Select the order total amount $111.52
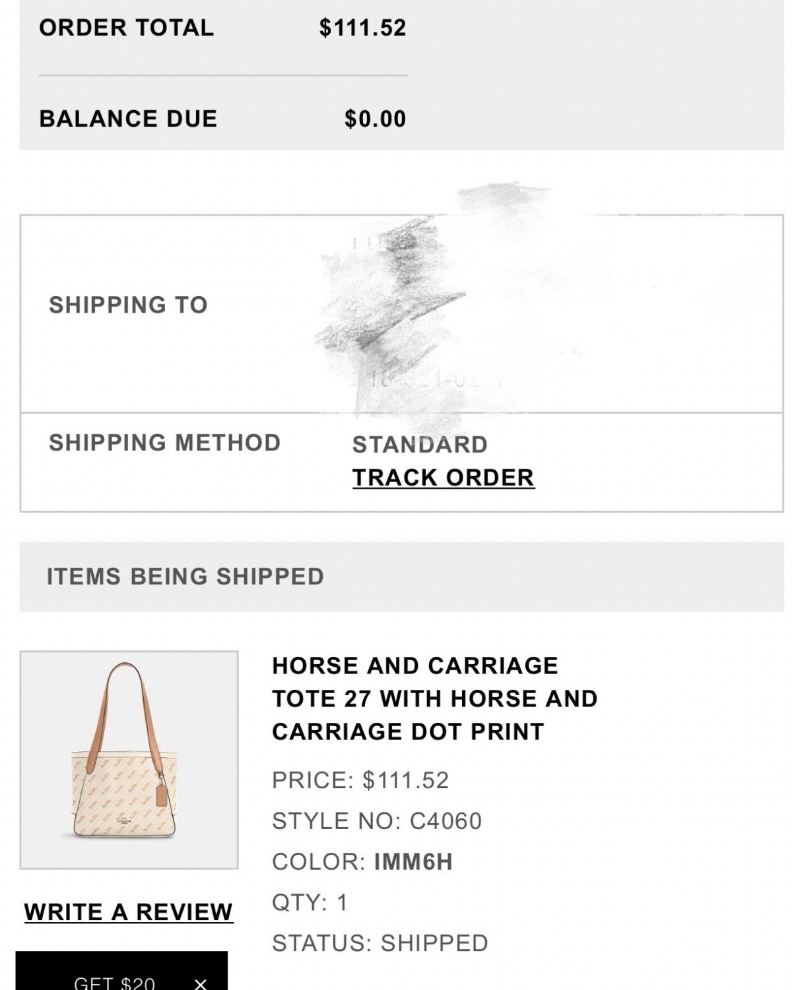Viewport: 792px width, 990px height. pyautogui.click(x=362, y=28)
